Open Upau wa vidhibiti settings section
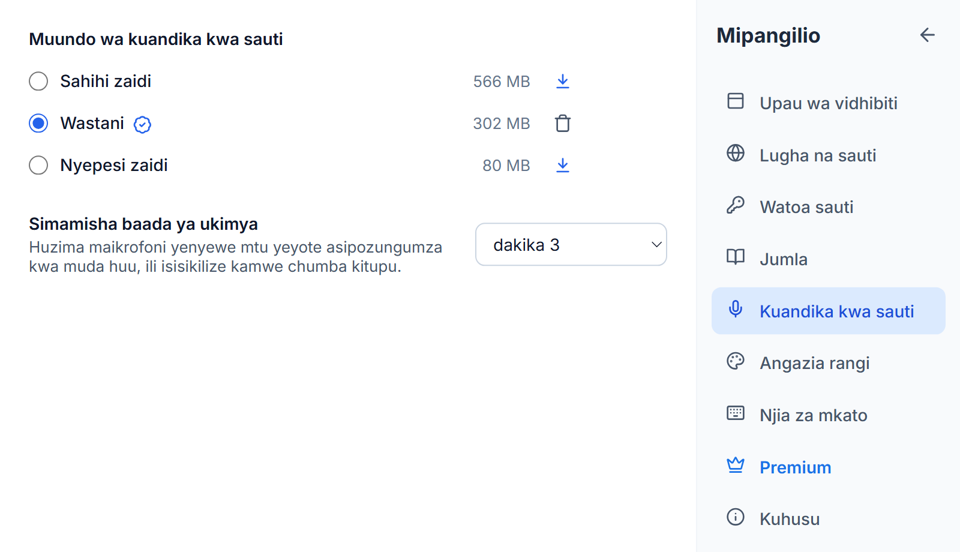This screenshot has height=552, width=960. (x=828, y=103)
